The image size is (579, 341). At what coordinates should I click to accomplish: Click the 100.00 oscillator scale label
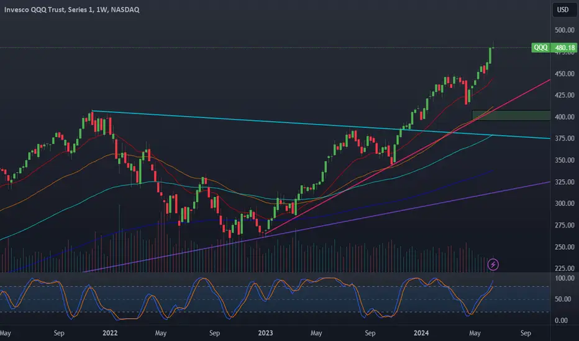(565, 278)
